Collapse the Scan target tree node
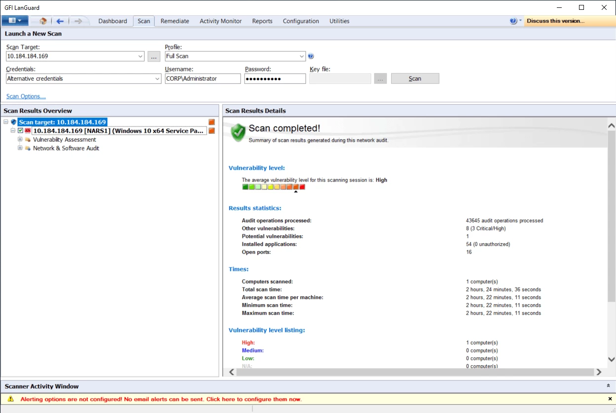Screen dimensions: 616x413 5,122
